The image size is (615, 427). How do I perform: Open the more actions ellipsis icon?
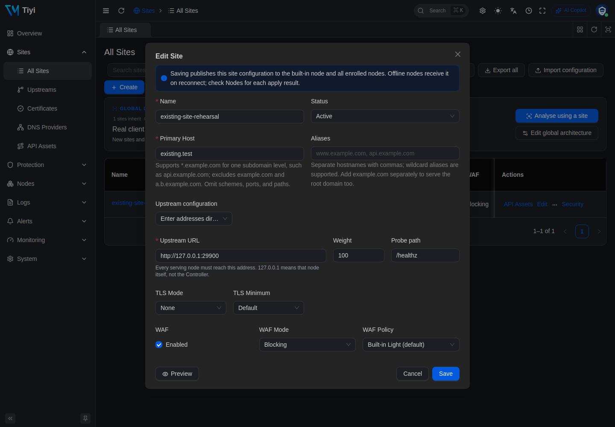(x=554, y=205)
